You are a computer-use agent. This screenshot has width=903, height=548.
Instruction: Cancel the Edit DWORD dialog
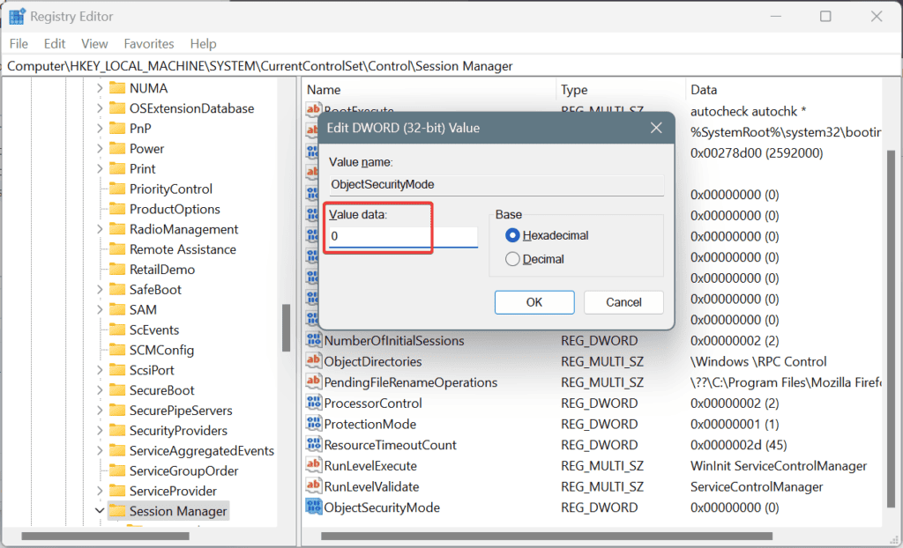(623, 302)
